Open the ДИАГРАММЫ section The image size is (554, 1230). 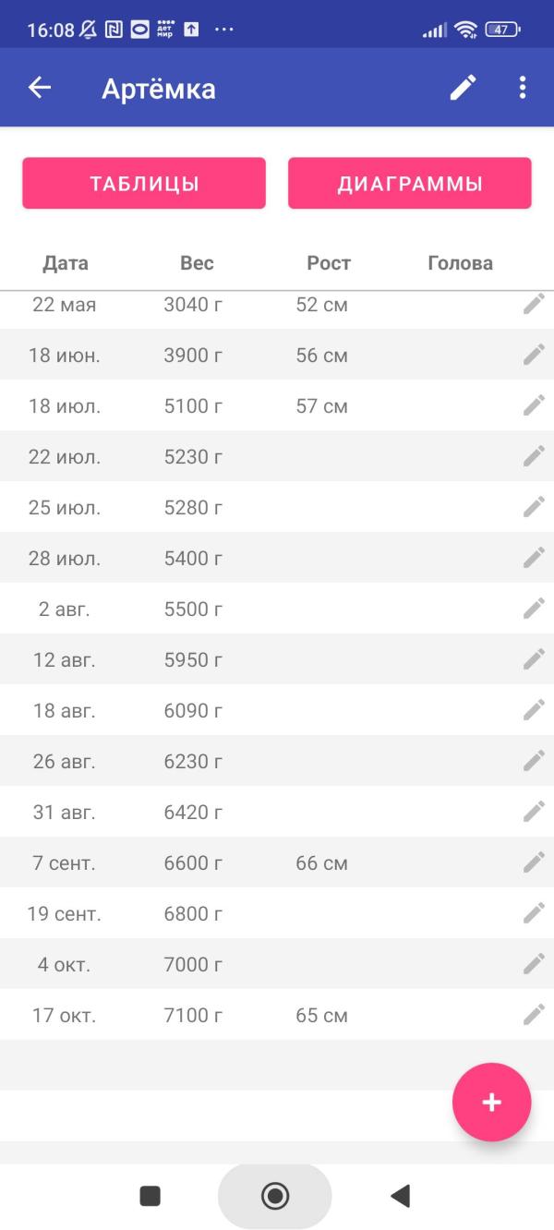(x=410, y=183)
